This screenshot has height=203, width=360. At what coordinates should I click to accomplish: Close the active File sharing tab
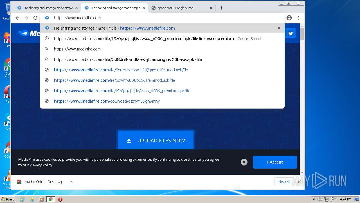(144, 8)
